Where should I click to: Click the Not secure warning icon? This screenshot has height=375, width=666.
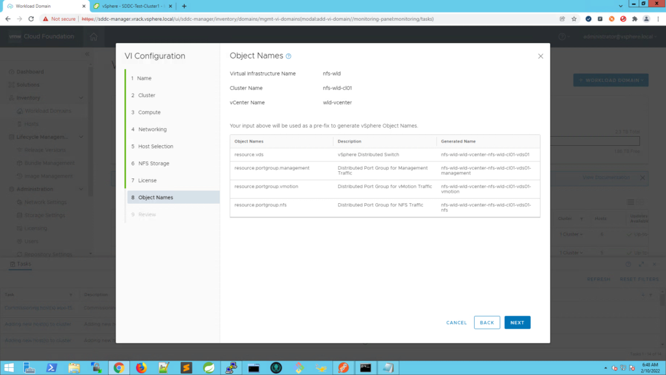point(46,19)
